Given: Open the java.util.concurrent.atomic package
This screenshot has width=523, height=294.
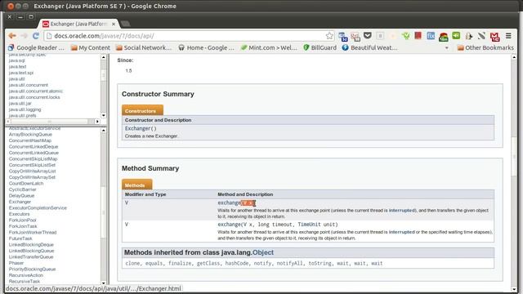Looking at the screenshot, I should point(35,91).
